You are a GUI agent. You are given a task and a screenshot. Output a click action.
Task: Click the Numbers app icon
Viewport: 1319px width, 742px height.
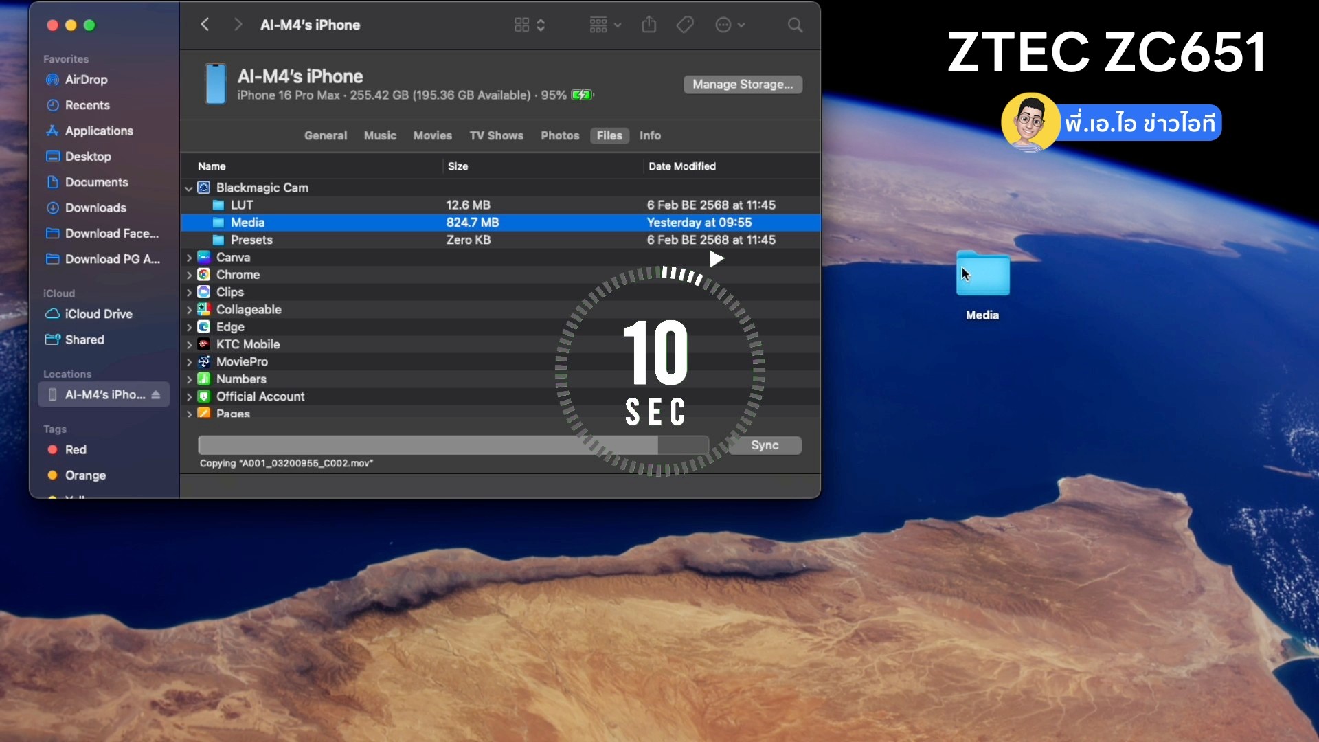point(204,379)
